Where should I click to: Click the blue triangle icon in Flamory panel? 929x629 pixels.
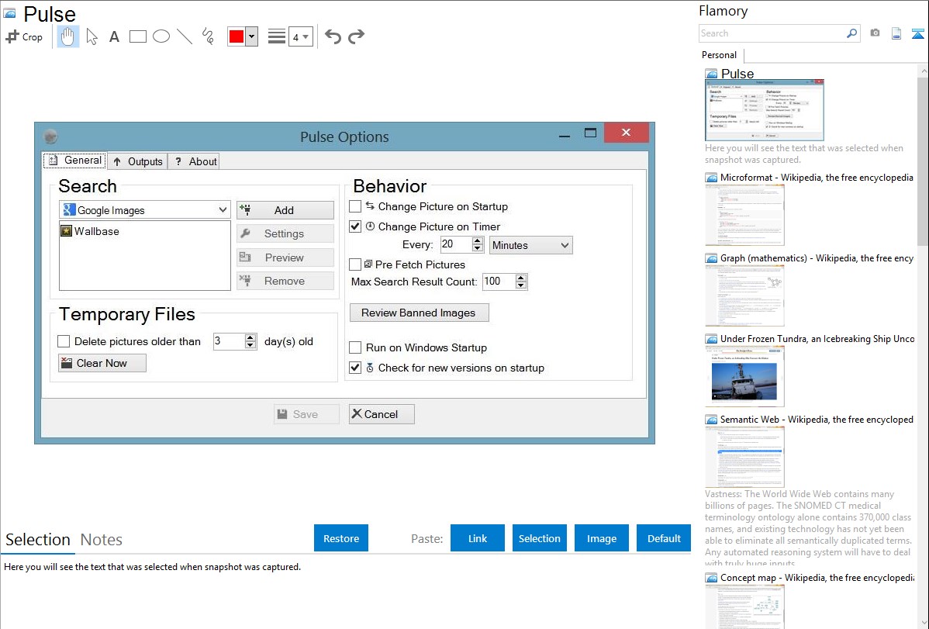917,33
